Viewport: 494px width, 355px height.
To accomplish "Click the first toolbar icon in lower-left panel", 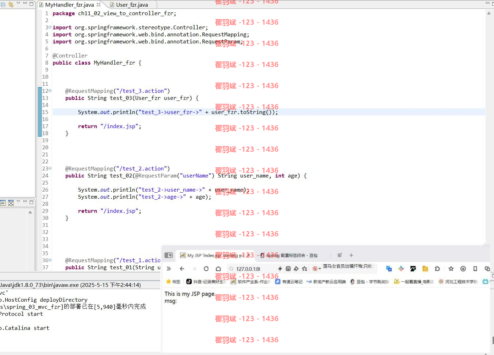I will 3,203.
